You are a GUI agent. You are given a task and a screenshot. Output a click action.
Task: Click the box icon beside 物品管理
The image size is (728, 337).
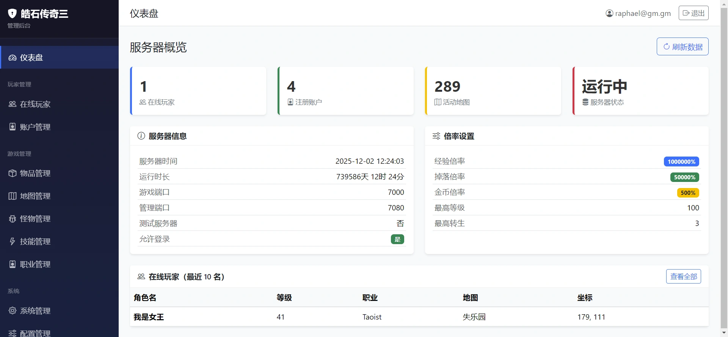(x=13, y=173)
